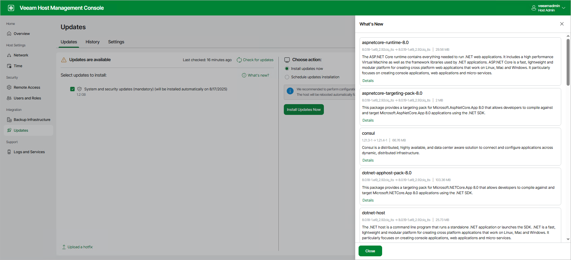The image size is (571, 260).
Task: Click the aspnetcore-targeting-pack-8.0 package title
Action: pos(392,93)
